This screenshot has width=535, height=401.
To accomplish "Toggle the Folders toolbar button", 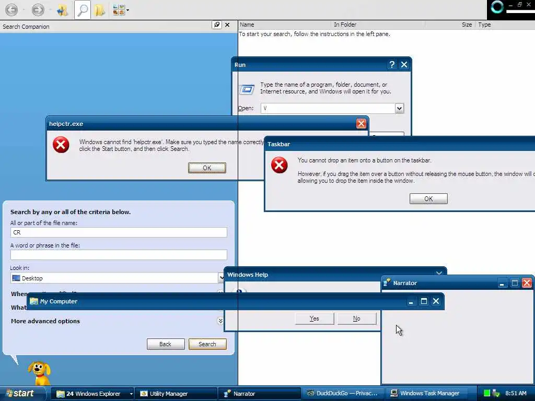I will pyautogui.click(x=100, y=10).
